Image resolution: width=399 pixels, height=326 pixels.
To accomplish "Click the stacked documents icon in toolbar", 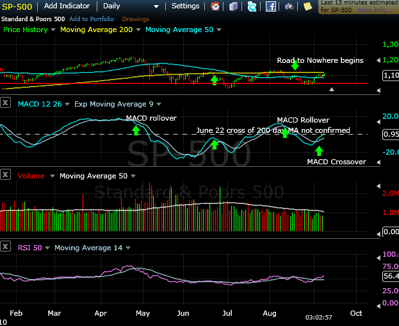I will [x=233, y=6].
